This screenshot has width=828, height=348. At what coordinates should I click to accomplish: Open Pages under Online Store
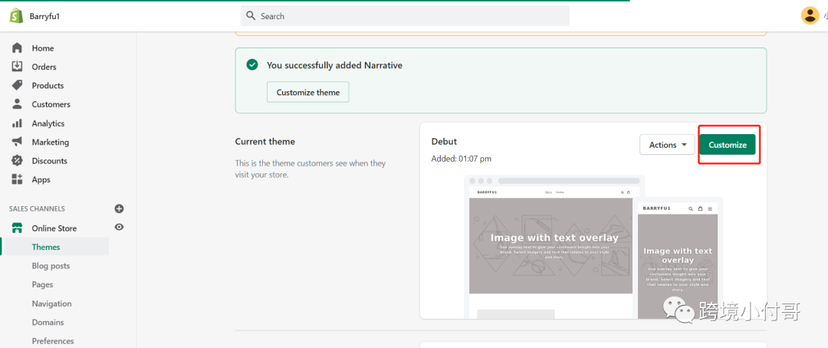[42, 284]
